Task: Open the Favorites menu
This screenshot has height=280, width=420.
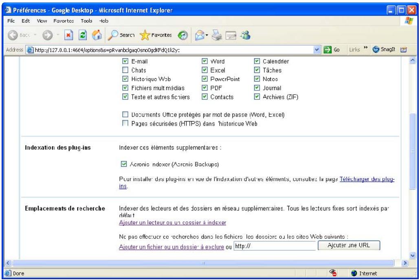Action: point(64,21)
